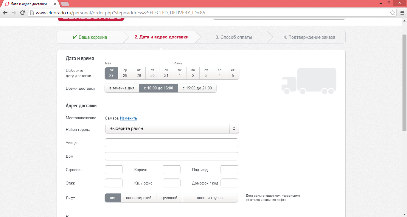Open a new browser tab
The width and height of the screenshot is (407, 217).
[x=65, y=4]
